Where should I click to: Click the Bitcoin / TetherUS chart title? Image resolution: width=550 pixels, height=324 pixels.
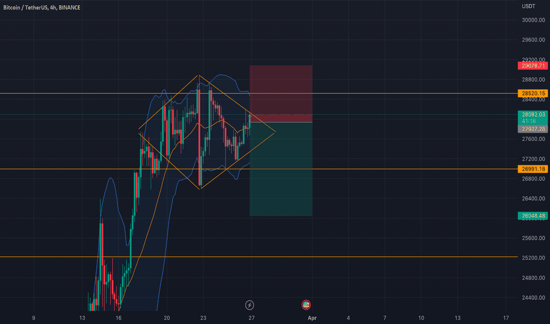42,7
